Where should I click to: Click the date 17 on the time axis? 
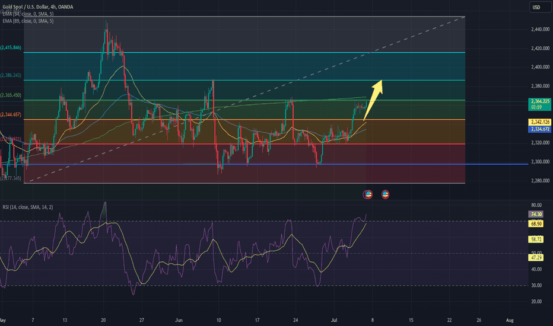click(257, 320)
